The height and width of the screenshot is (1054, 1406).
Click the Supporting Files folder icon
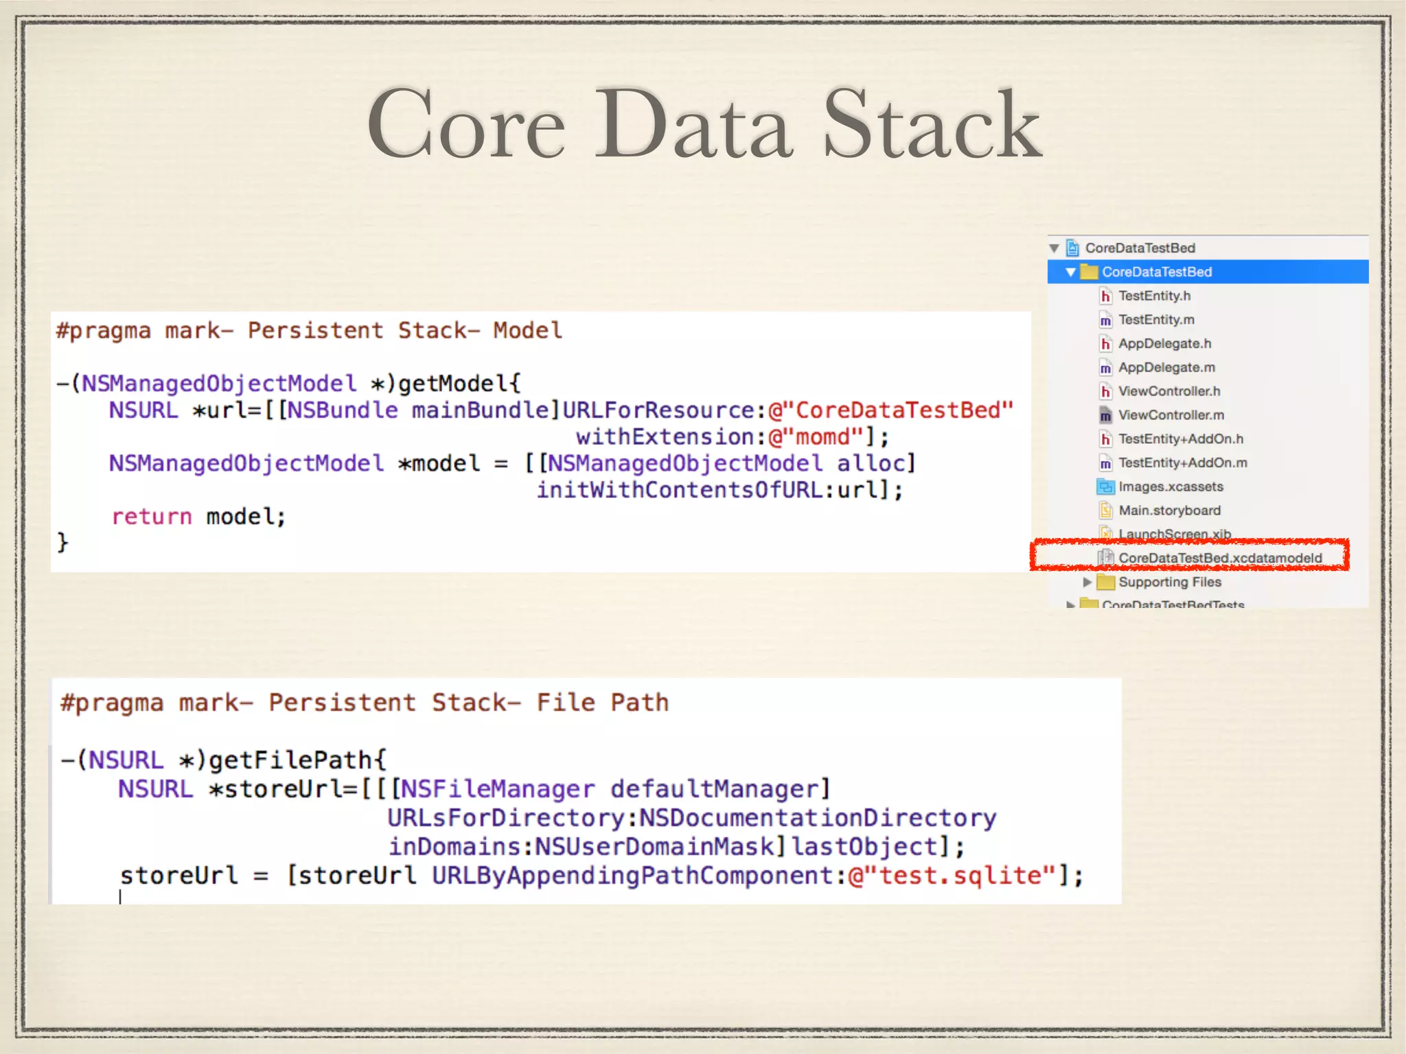click(1105, 582)
